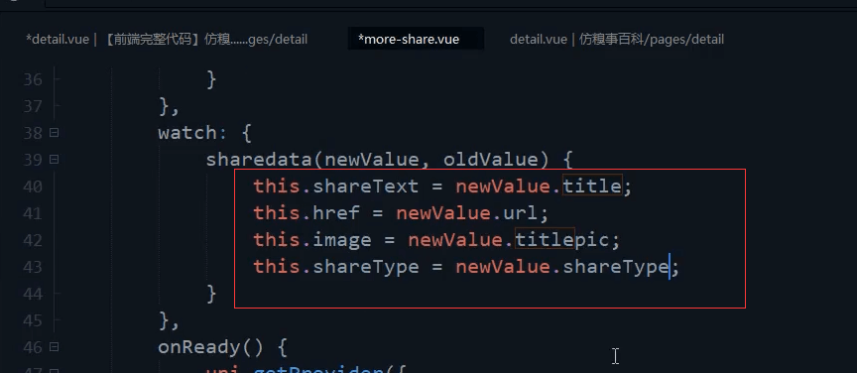Click line number 44 in the gutter
Image resolution: width=857 pixels, height=373 pixels.
point(33,294)
